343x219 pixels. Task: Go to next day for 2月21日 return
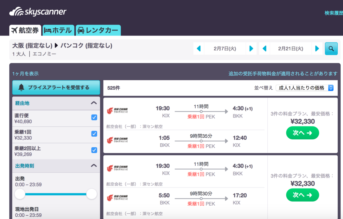tap(317, 49)
